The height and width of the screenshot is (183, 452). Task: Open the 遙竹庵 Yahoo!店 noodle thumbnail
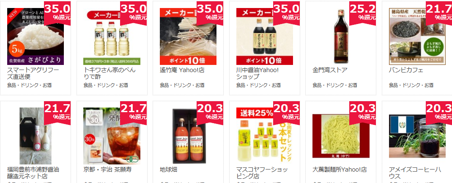(188, 37)
